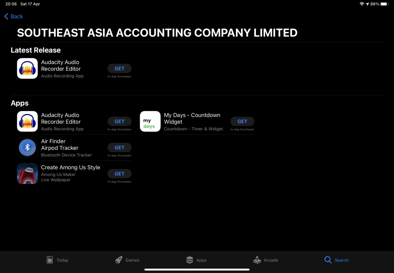Get the Audacity Audio Recorder Editor app
The height and width of the screenshot is (273, 394).
[x=119, y=121]
